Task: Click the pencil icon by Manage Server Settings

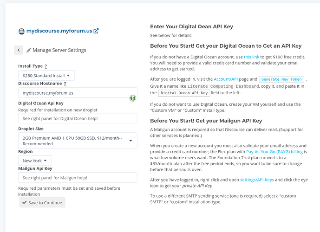Action: click(29, 50)
